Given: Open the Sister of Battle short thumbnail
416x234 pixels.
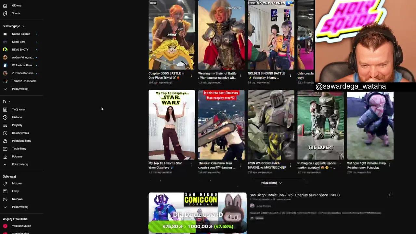Looking at the screenshot, I should [221, 35].
